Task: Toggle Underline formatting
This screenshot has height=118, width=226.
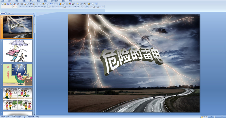Action: coord(26,6)
